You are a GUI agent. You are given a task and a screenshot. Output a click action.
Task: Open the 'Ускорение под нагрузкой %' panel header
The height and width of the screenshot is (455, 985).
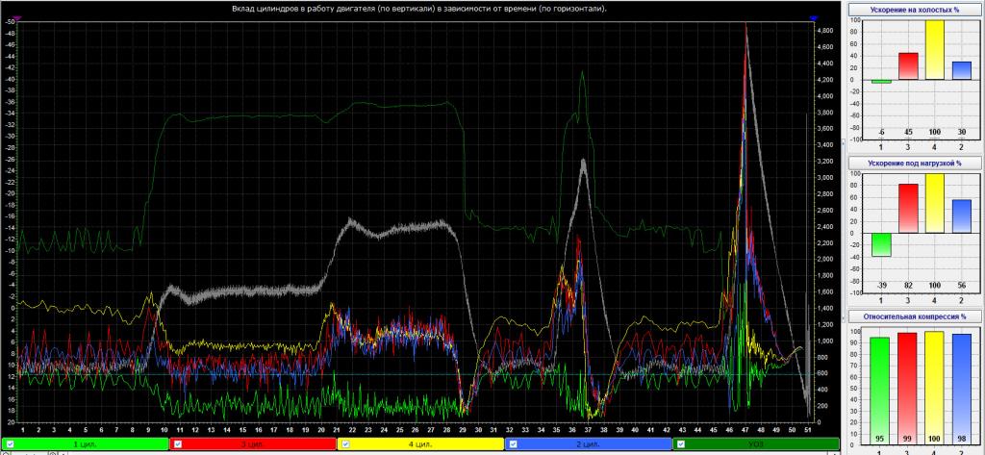(916, 163)
